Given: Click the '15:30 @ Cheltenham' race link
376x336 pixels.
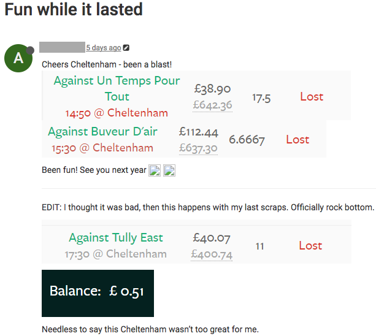Looking at the screenshot, I should (102, 148).
